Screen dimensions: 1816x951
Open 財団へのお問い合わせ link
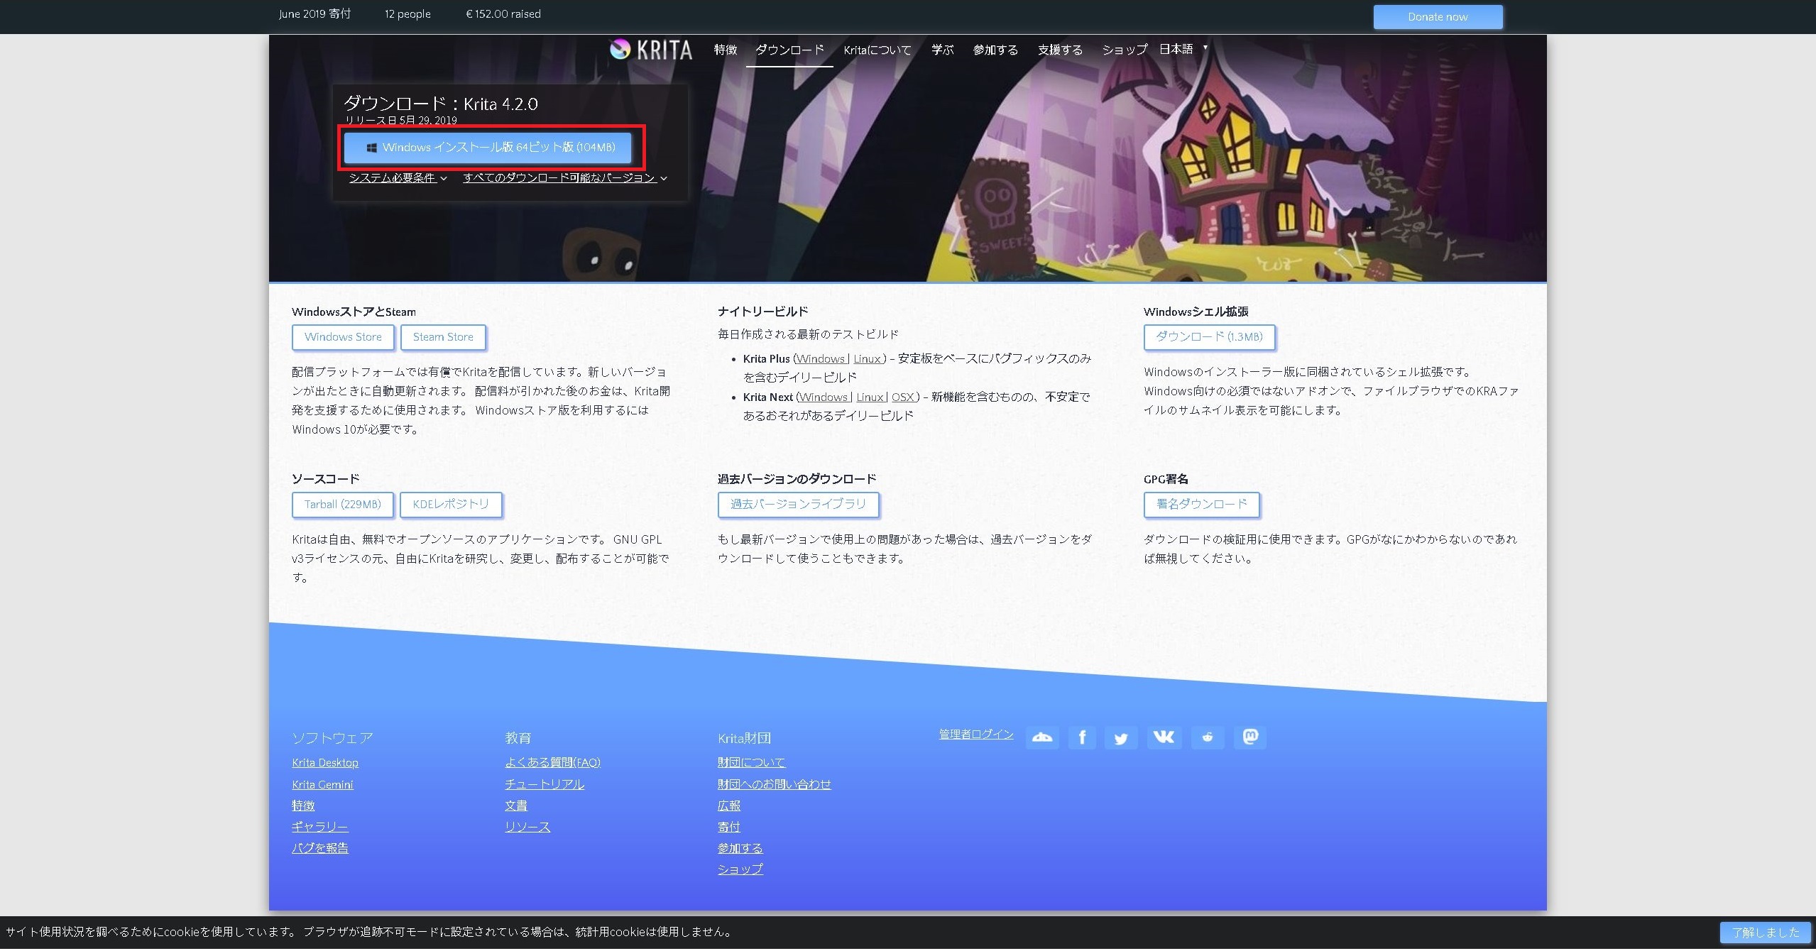pyautogui.click(x=774, y=785)
